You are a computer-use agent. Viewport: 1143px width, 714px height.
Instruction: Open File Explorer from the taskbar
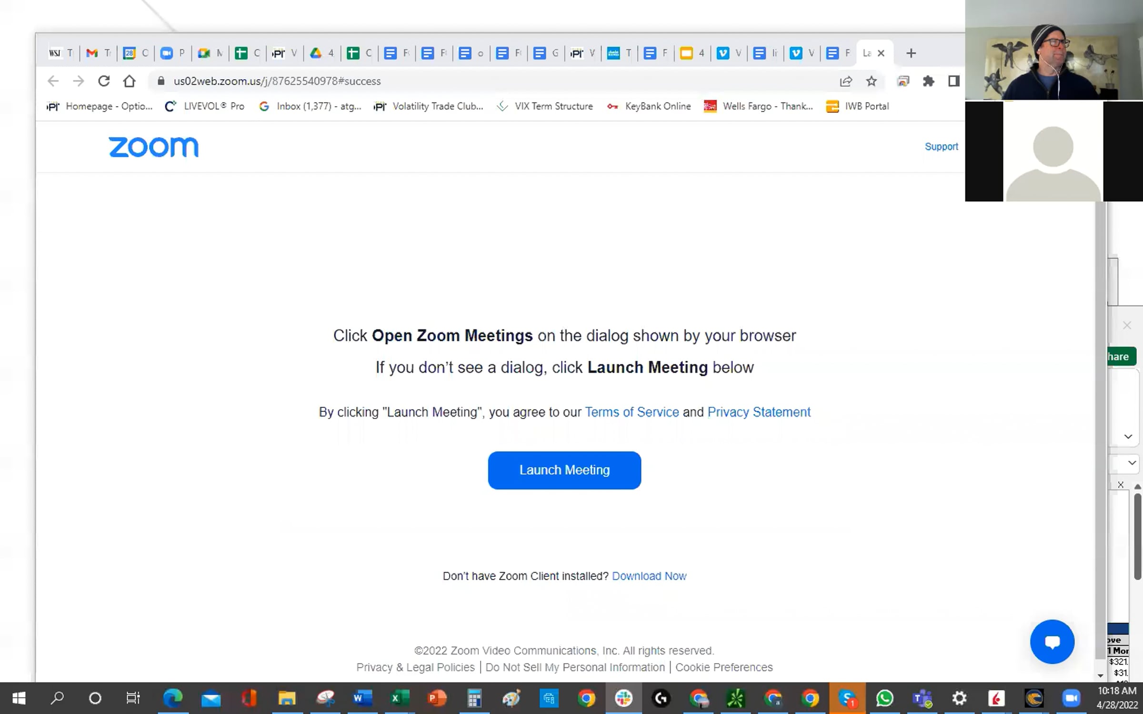click(x=287, y=698)
